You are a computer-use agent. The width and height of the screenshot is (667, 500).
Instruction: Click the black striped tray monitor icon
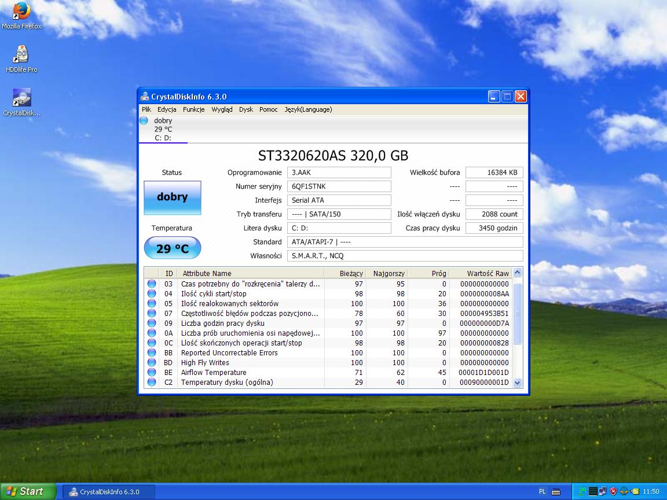[x=593, y=491]
